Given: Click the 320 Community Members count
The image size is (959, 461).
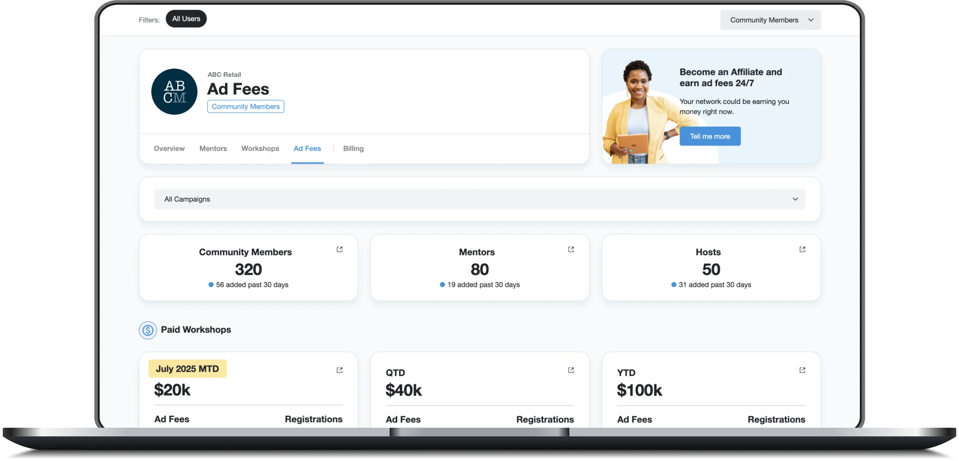Looking at the screenshot, I should coord(248,269).
